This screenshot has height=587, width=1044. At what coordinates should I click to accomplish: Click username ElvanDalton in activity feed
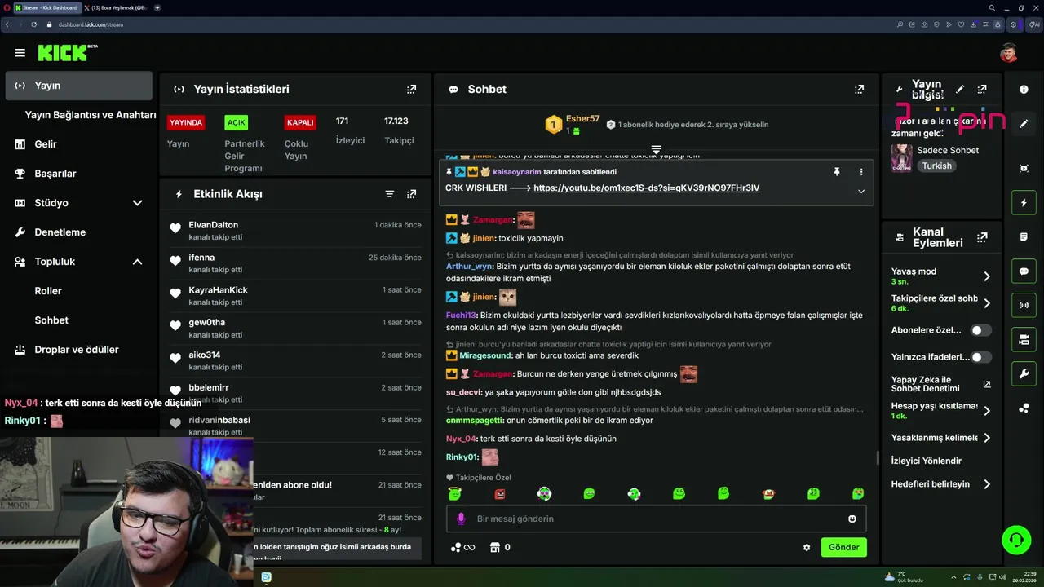[214, 225]
